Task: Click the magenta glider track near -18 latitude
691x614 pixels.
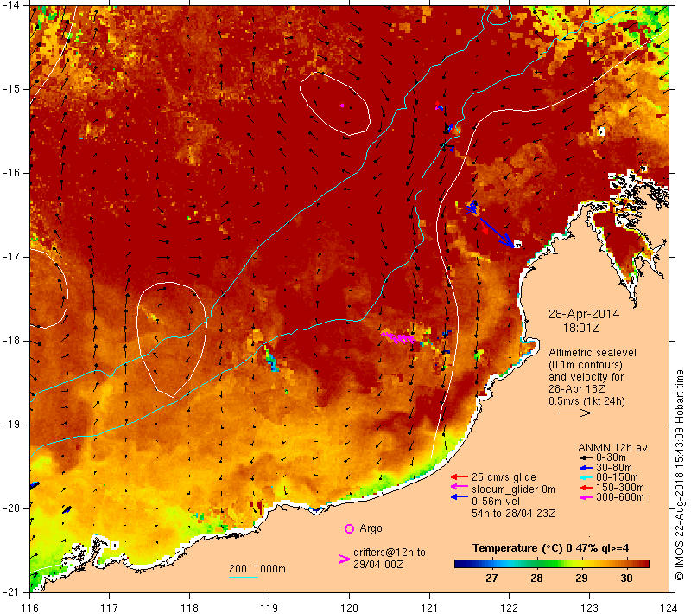Action: coord(398,338)
